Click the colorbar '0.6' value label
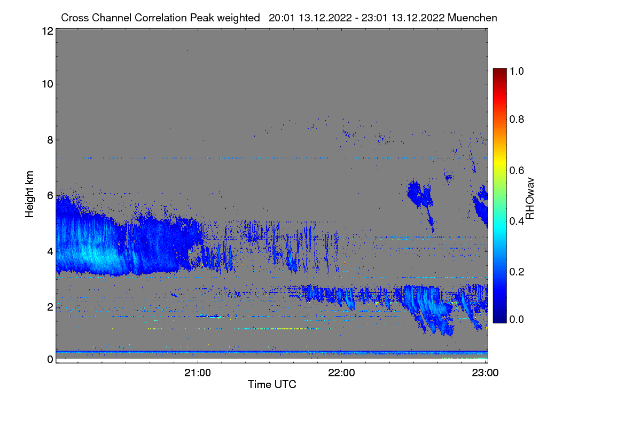 pyautogui.click(x=516, y=170)
